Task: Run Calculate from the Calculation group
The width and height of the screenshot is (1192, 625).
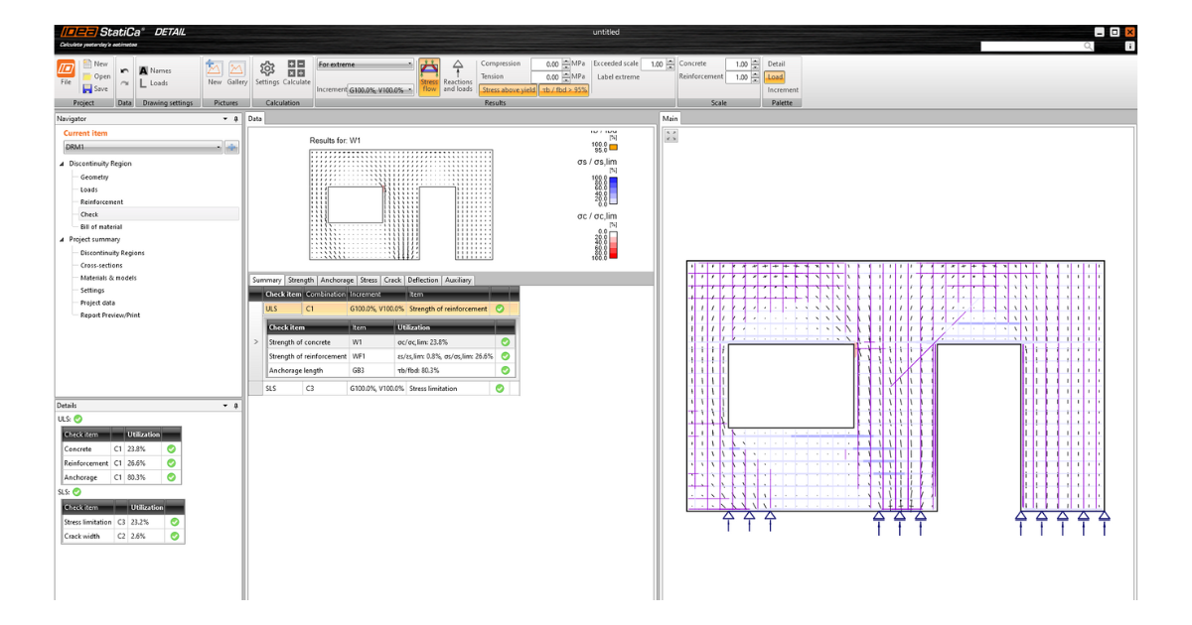Action: click(296, 73)
